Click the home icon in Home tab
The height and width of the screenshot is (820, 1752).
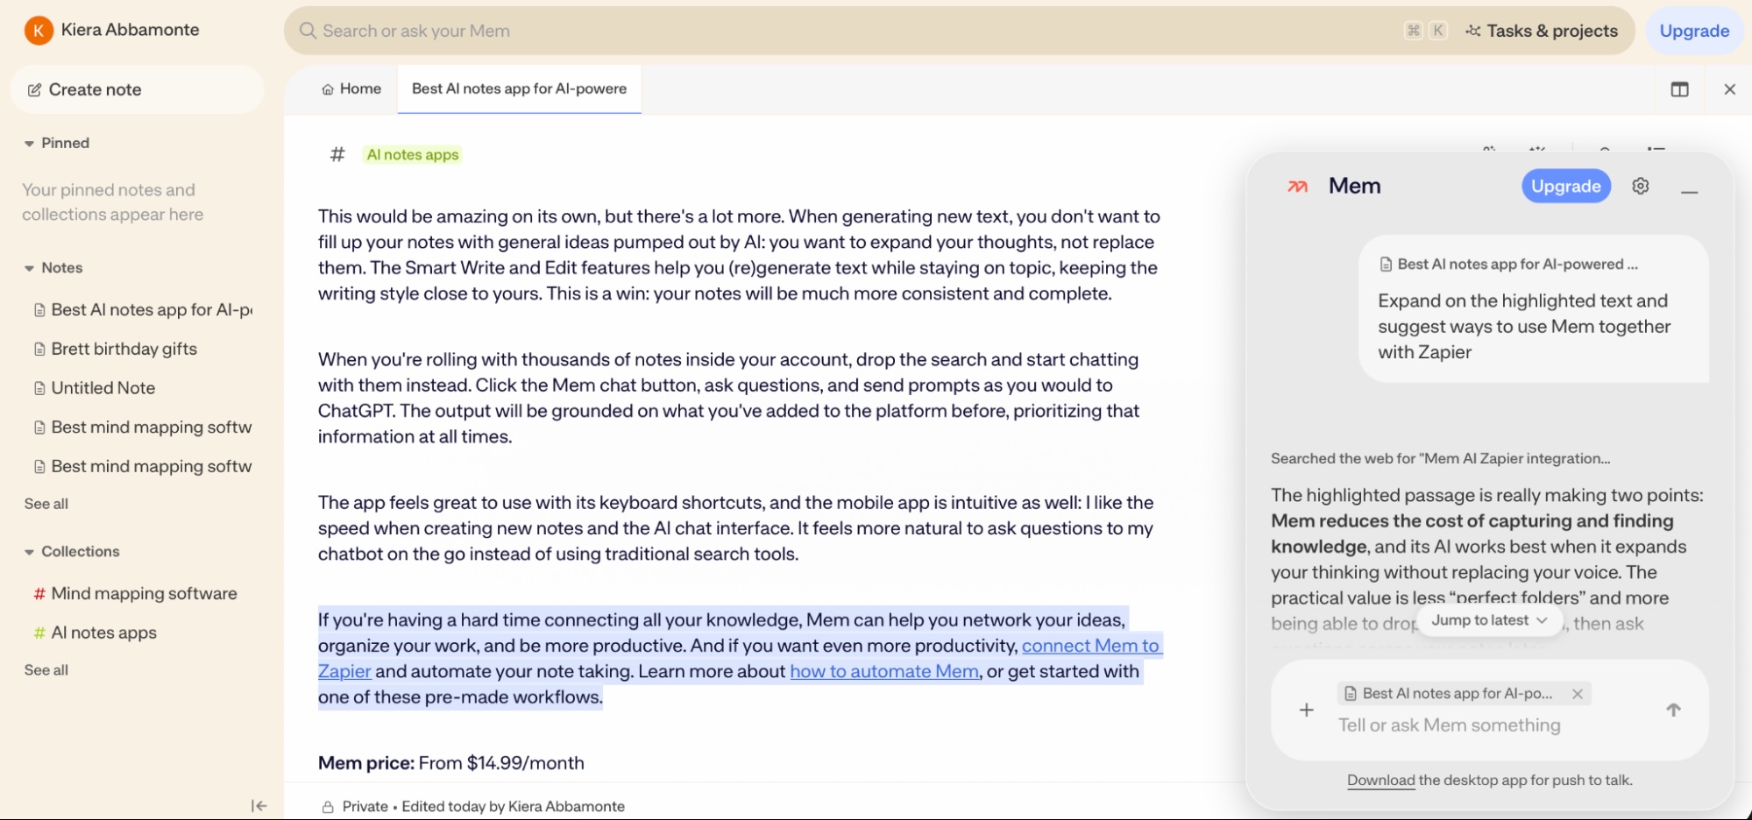click(x=328, y=89)
